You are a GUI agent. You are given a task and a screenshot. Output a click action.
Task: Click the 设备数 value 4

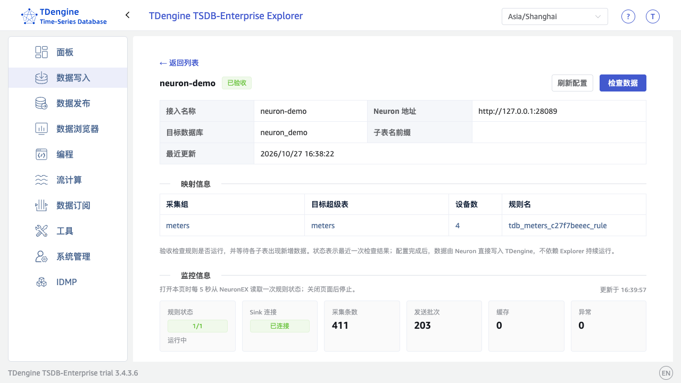point(458,226)
